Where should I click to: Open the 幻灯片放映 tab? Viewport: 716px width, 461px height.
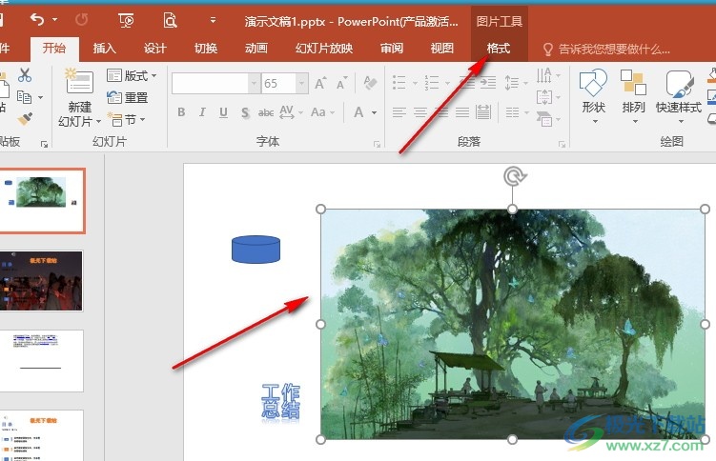click(x=324, y=49)
